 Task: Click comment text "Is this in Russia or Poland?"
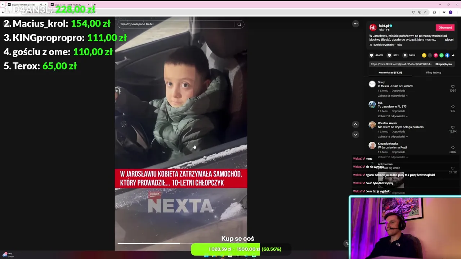coord(395,86)
